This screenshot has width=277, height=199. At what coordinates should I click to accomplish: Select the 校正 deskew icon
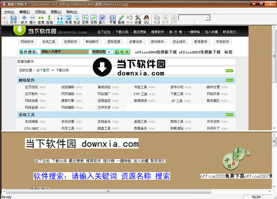click(x=77, y=19)
